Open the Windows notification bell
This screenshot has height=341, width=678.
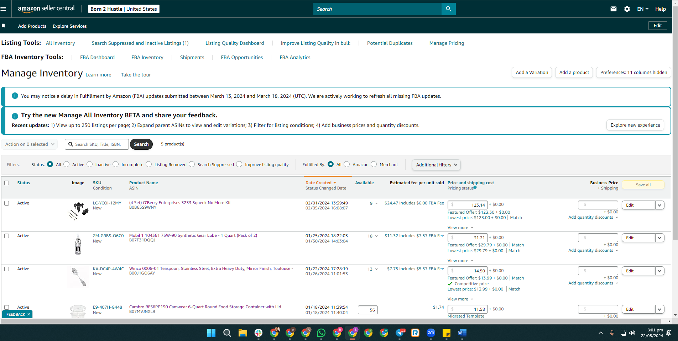tap(669, 333)
